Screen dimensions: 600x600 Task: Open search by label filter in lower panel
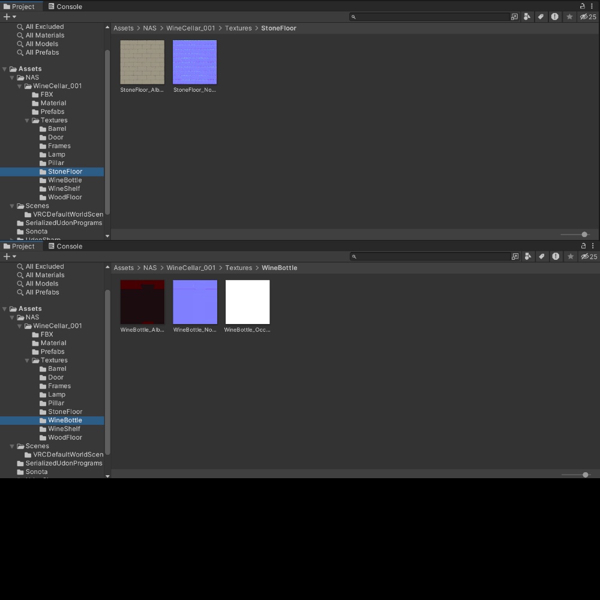[x=541, y=256]
